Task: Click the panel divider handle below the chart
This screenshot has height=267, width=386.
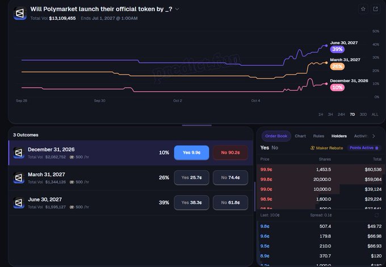Action: (197, 126)
